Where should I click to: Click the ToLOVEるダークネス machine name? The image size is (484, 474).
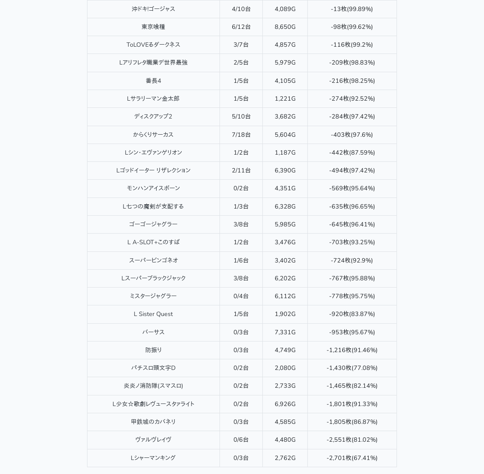pos(153,45)
